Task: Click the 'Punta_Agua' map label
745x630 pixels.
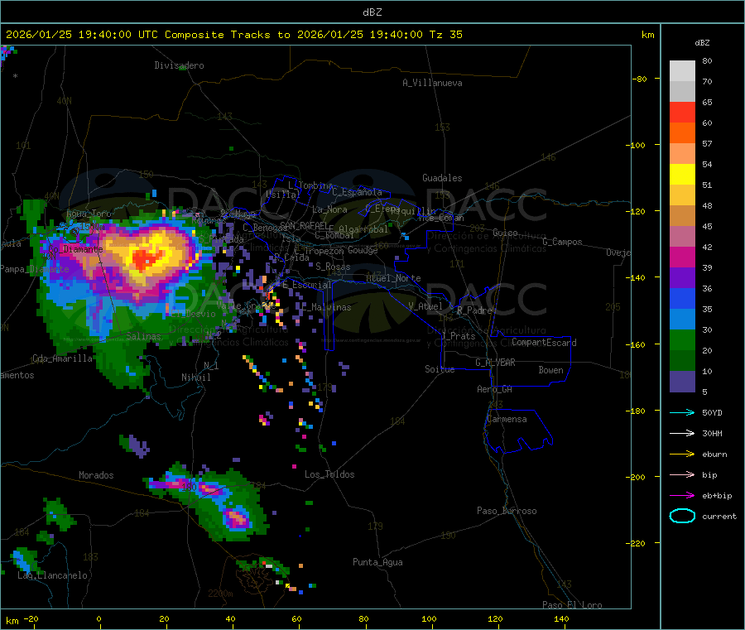Action: tap(377, 562)
